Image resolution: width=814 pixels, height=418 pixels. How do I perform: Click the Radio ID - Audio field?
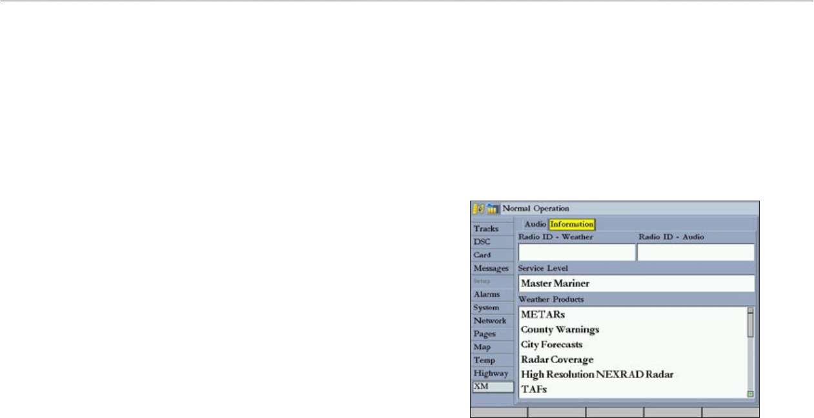696,252
